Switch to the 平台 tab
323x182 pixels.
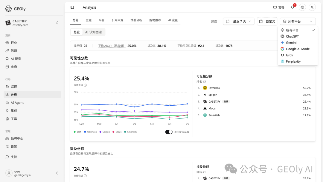pos(102,20)
